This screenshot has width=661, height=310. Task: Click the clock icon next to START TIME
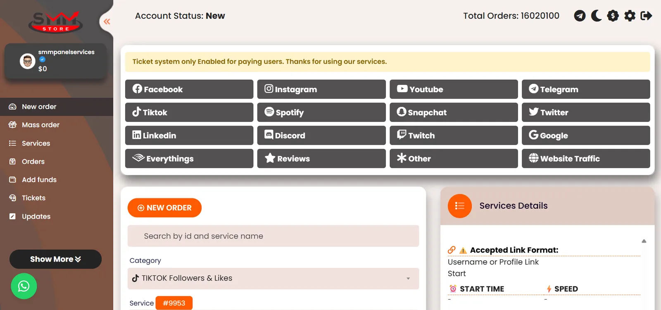click(453, 289)
